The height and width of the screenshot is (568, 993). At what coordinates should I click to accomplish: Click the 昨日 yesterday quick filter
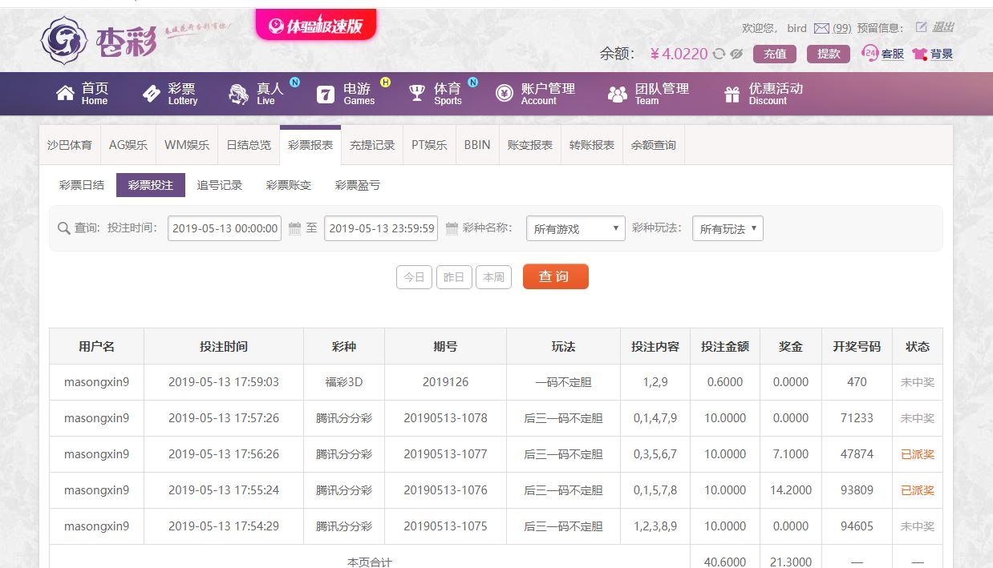pyautogui.click(x=454, y=277)
